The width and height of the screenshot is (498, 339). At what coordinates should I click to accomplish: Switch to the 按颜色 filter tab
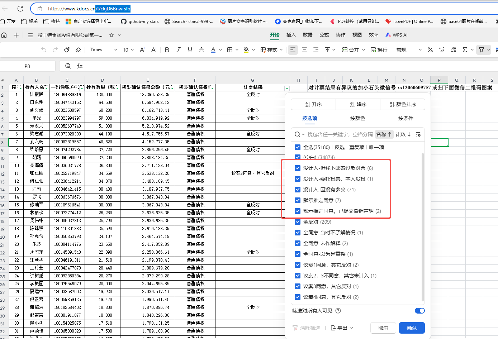pos(357,118)
